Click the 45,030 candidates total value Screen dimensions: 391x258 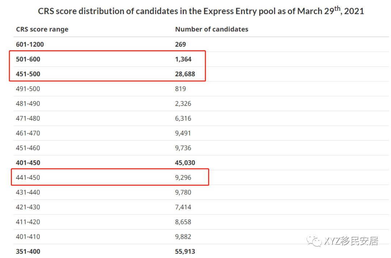(x=185, y=163)
